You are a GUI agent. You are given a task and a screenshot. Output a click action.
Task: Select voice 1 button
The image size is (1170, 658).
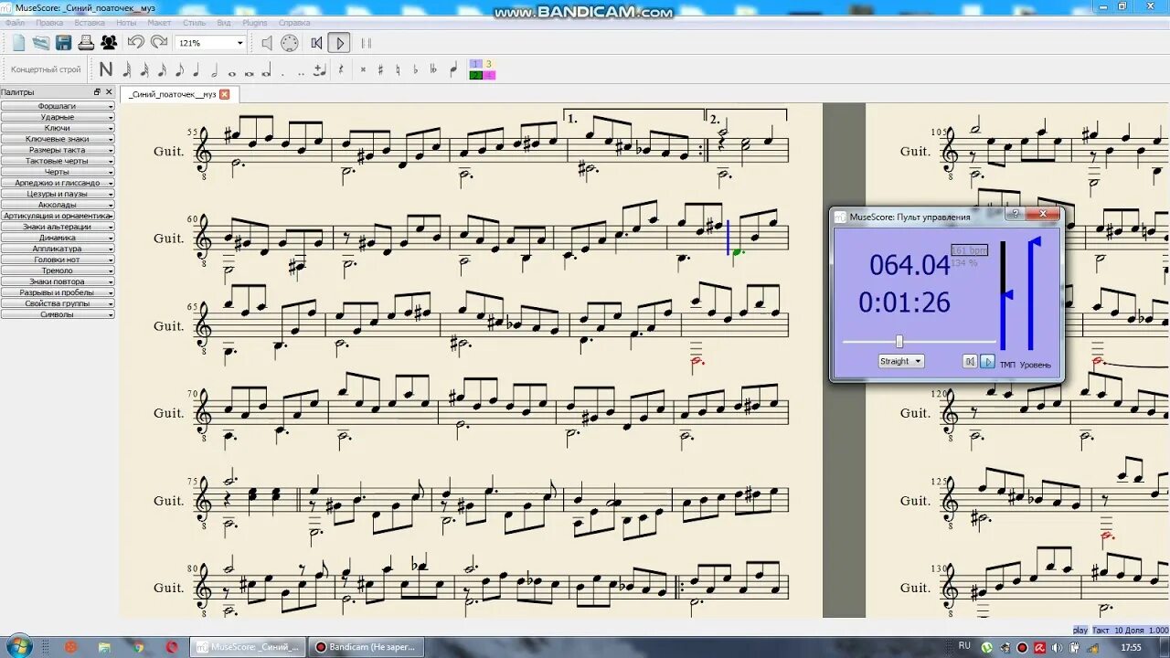[475, 65]
